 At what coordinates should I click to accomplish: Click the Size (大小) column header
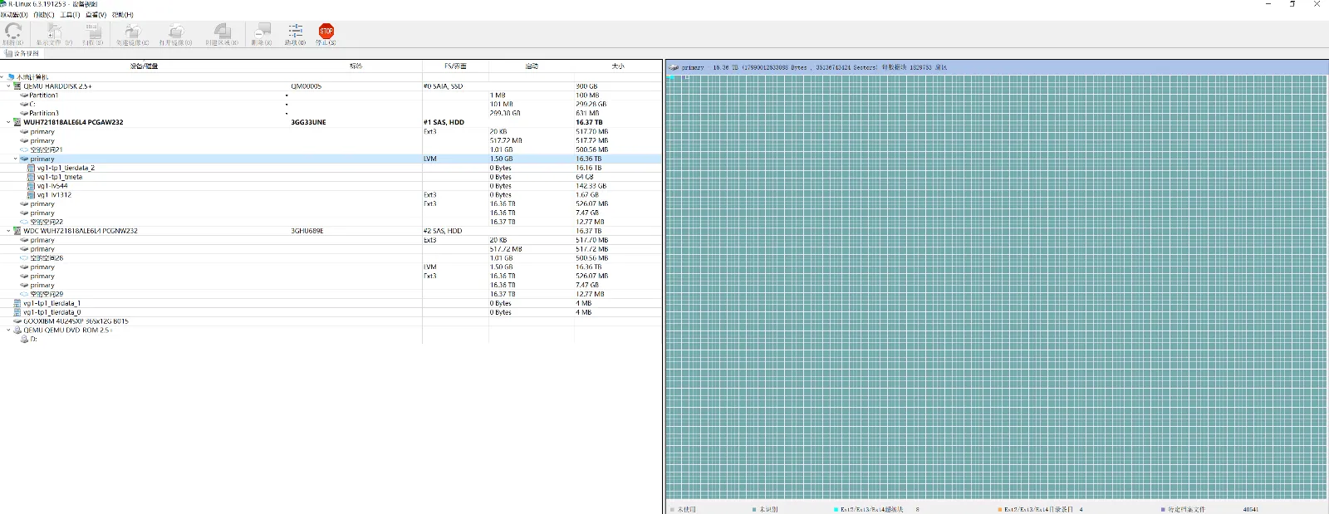click(x=617, y=66)
